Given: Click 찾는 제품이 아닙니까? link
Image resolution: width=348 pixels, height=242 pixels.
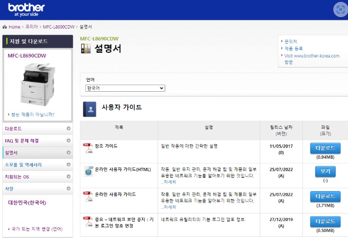Looking at the screenshot, I should pos(33,115).
